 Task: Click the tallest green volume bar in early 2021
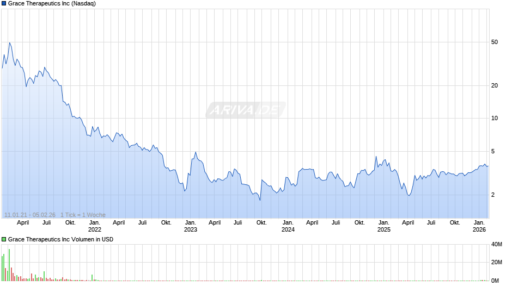(9, 265)
